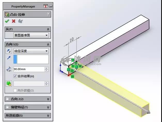This screenshot has height=122, width=162.
Task: Enable 方向 2(2) checkbox
Action: pos(7,99)
